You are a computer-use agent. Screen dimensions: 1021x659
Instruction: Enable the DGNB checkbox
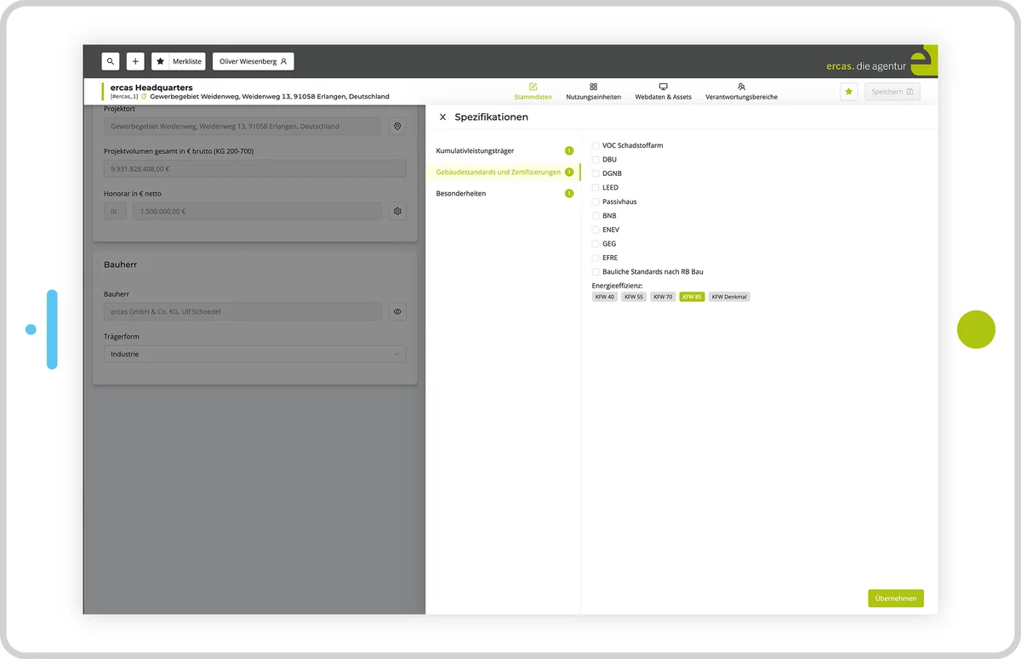click(x=595, y=173)
